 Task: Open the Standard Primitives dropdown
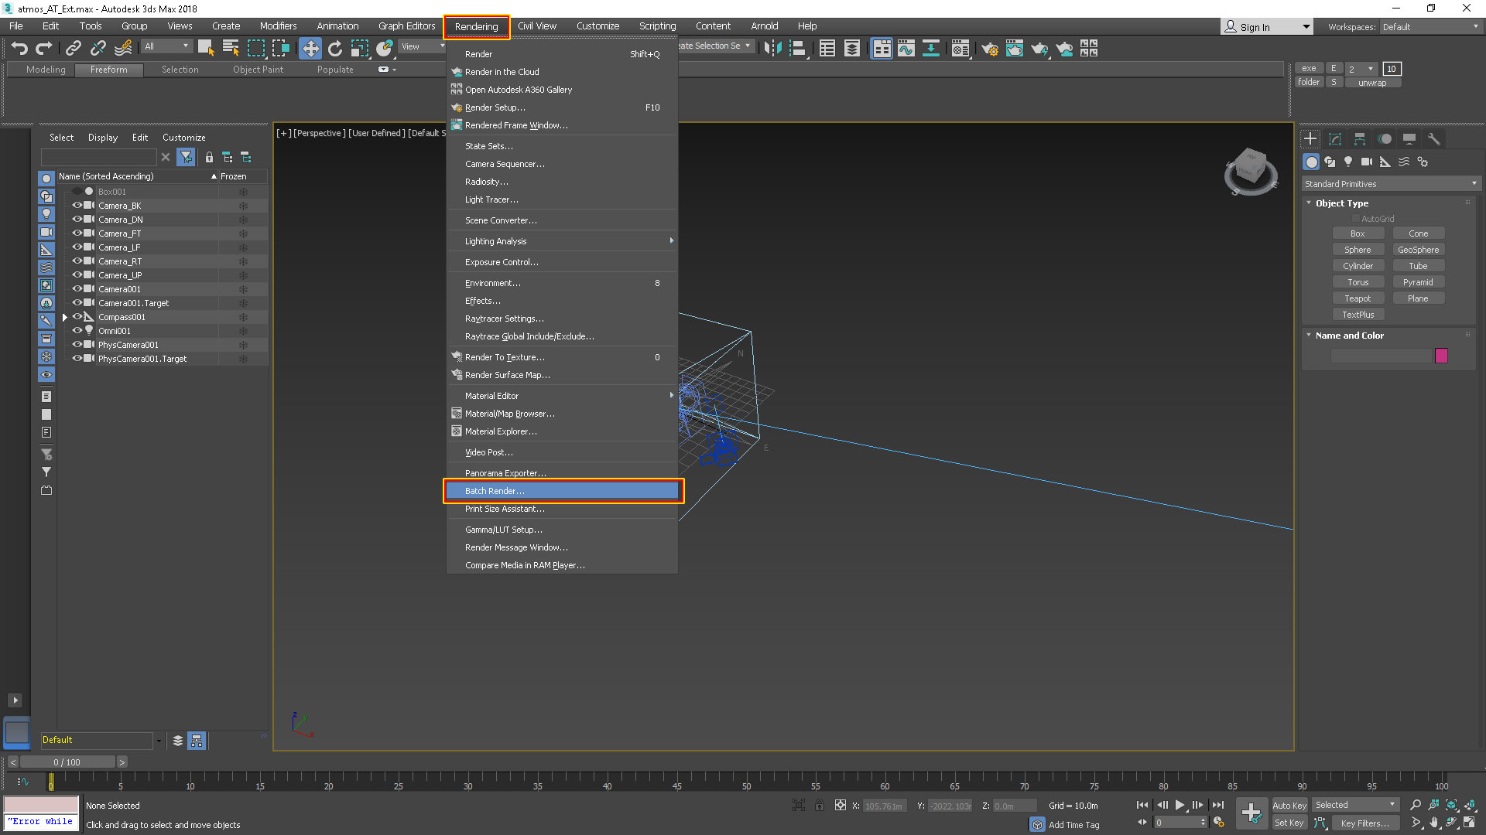click(x=1391, y=184)
